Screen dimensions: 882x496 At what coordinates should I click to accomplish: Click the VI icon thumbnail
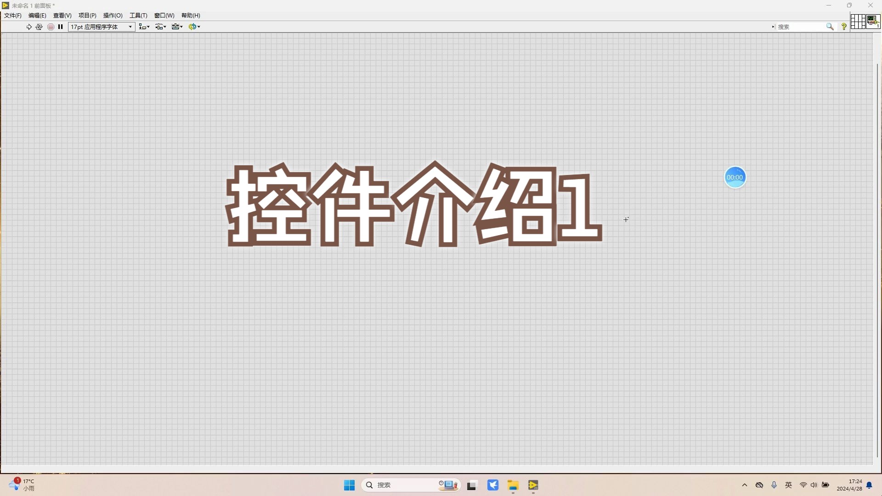pos(873,22)
